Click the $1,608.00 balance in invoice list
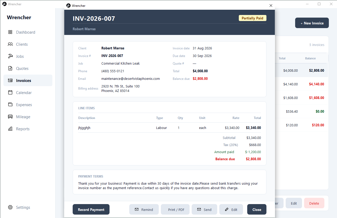 tap(316, 98)
